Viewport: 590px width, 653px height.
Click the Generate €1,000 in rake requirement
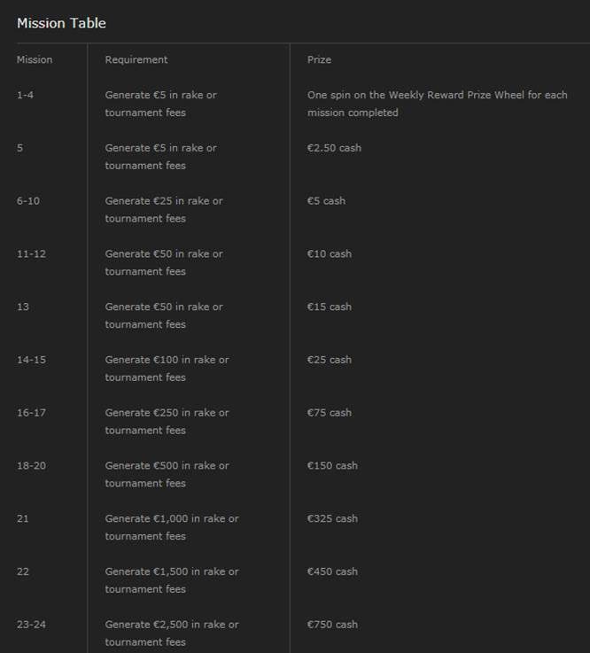[172, 527]
